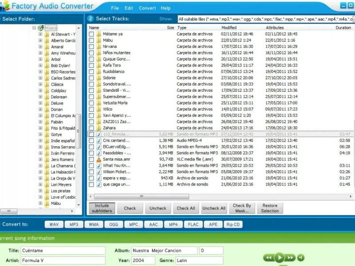
Task: Click the Rip CD button
Action: tap(233, 224)
